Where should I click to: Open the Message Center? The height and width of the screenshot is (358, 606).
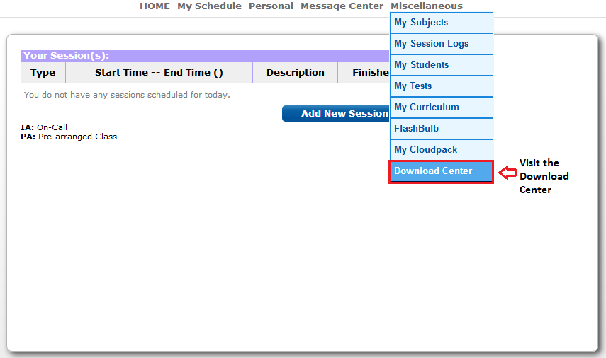[342, 6]
